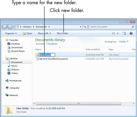The image size is (137, 117).
Task: Click the change view icon
Action: pyautogui.click(x=114, y=33)
